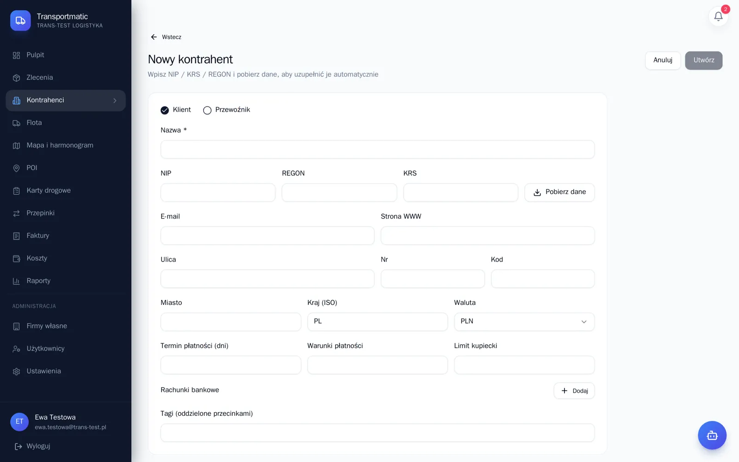Click the Transportmatic truck logo
The image size is (739, 462).
pyautogui.click(x=20, y=21)
